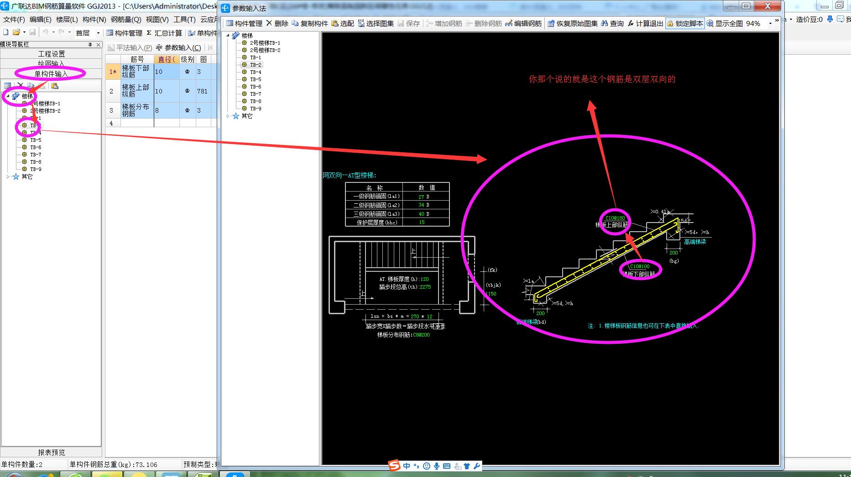
Task: Expand the toolbar overflow chevron in the dialog
Action: coord(777,21)
